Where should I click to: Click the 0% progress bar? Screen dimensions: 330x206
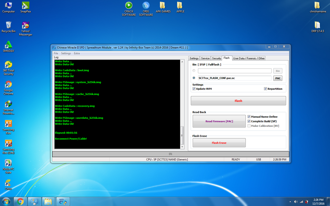(x=171, y=154)
